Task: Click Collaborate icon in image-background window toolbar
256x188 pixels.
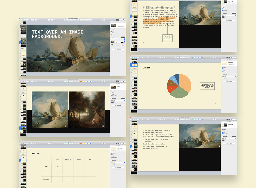Action: click(104, 20)
